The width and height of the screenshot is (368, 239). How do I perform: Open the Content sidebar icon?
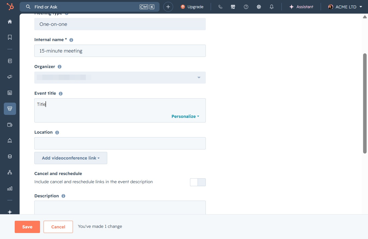(x=10, y=93)
